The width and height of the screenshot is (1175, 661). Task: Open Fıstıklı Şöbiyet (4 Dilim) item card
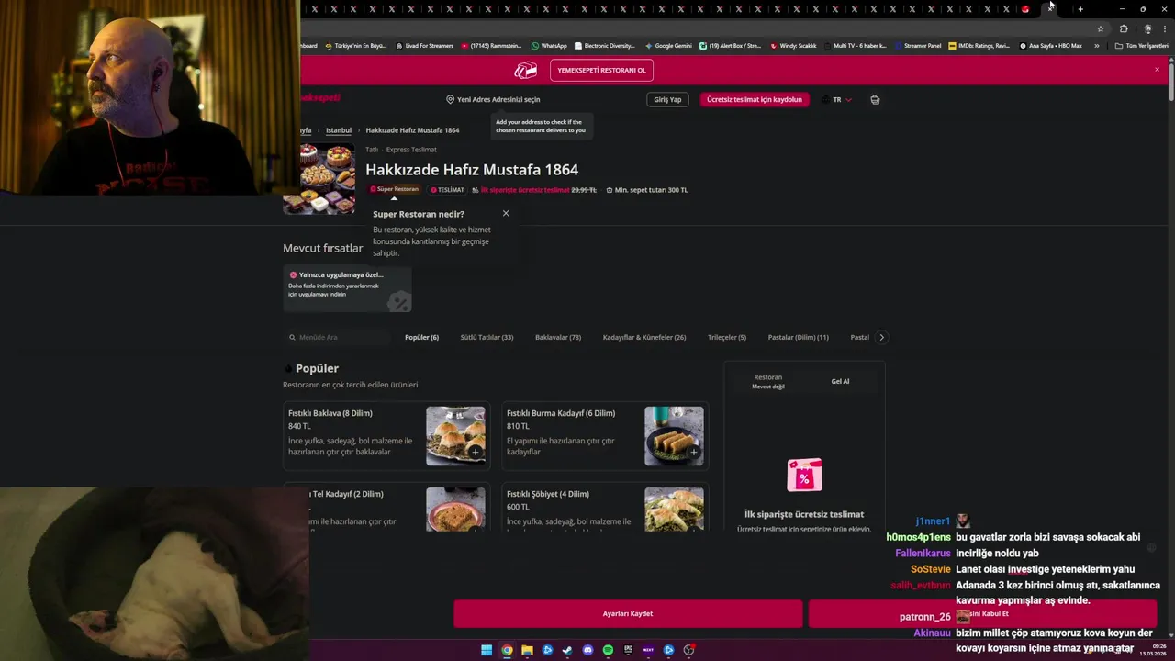605,508
